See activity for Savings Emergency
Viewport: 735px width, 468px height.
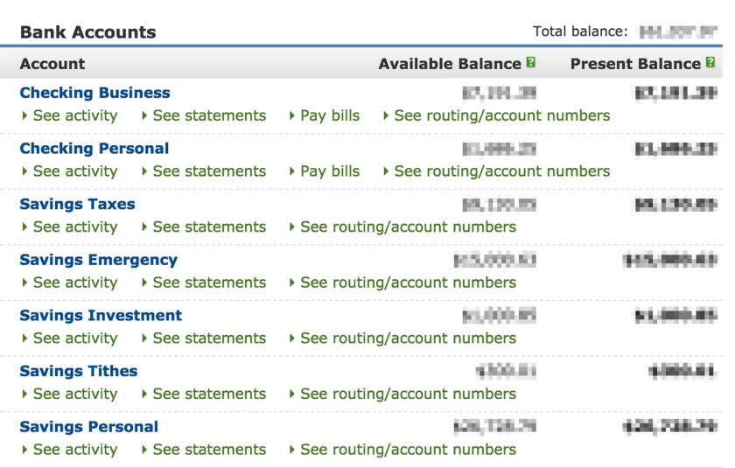click(74, 283)
